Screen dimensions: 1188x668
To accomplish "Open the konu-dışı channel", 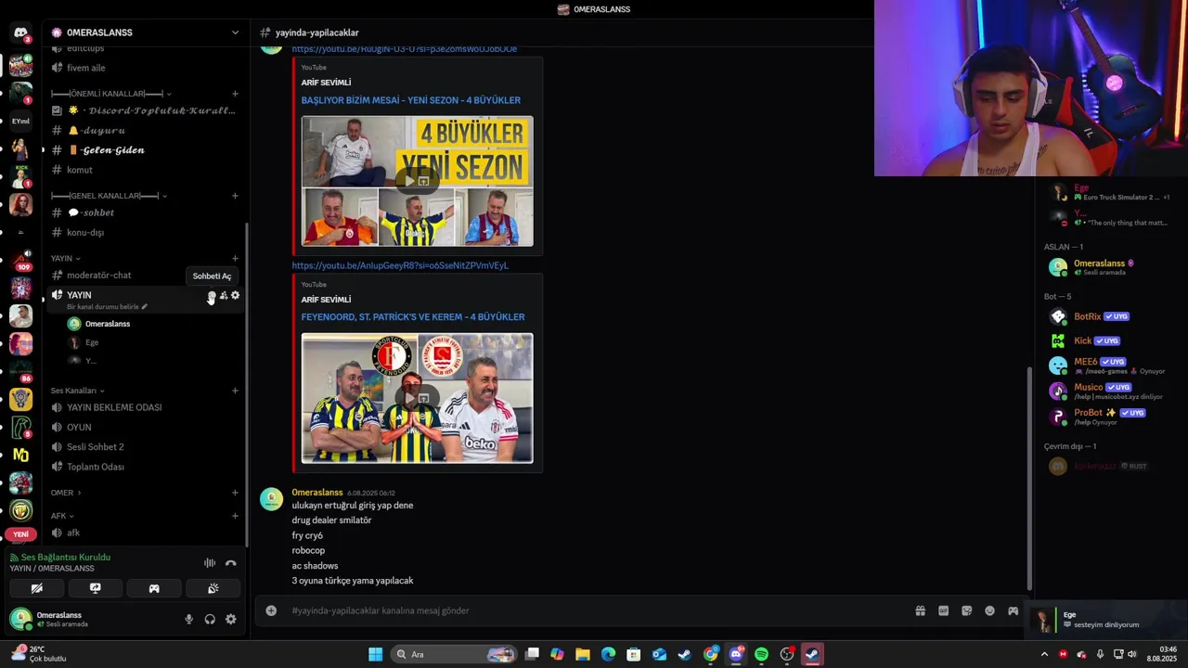I will point(146,232).
